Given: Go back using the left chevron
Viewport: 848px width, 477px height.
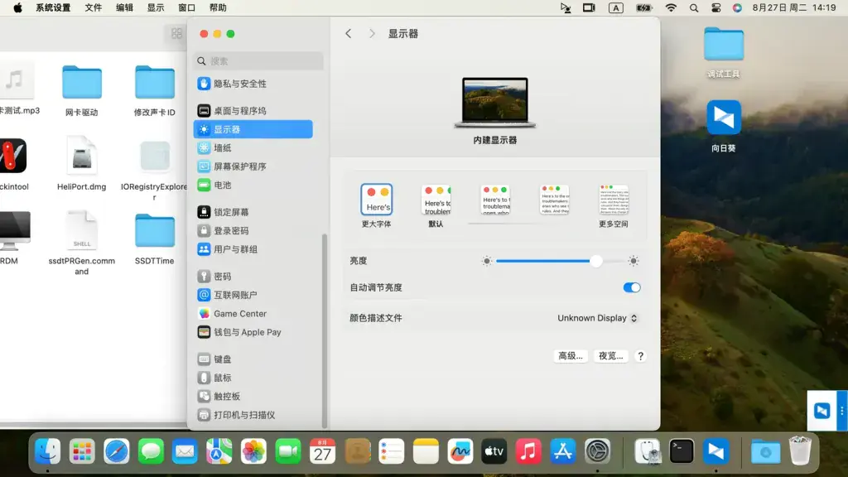Looking at the screenshot, I should (x=349, y=33).
